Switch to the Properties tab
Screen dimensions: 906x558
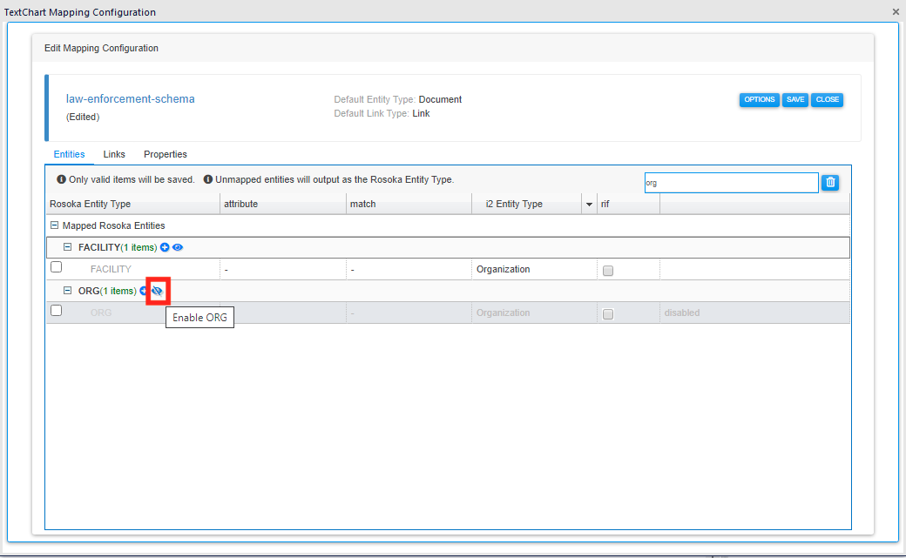(x=165, y=154)
